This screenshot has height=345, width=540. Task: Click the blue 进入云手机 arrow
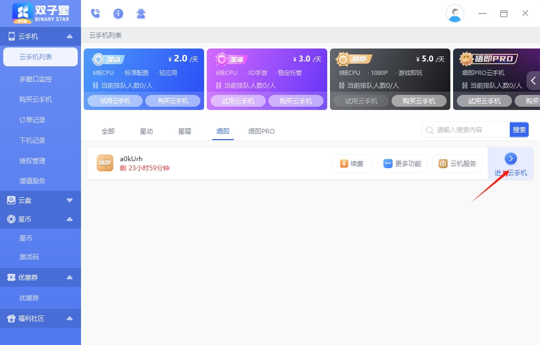pyautogui.click(x=511, y=158)
